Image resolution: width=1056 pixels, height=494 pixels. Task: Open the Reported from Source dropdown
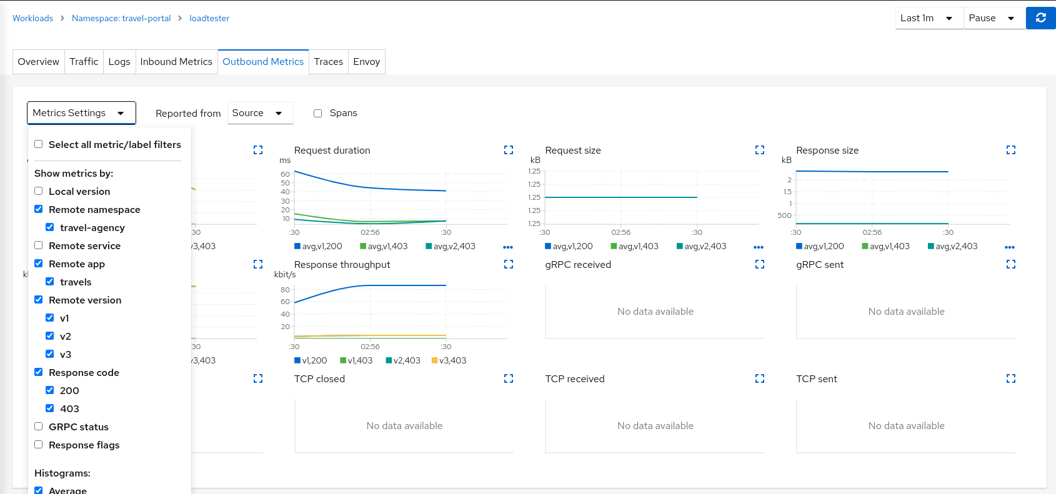click(x=259, y=113)
